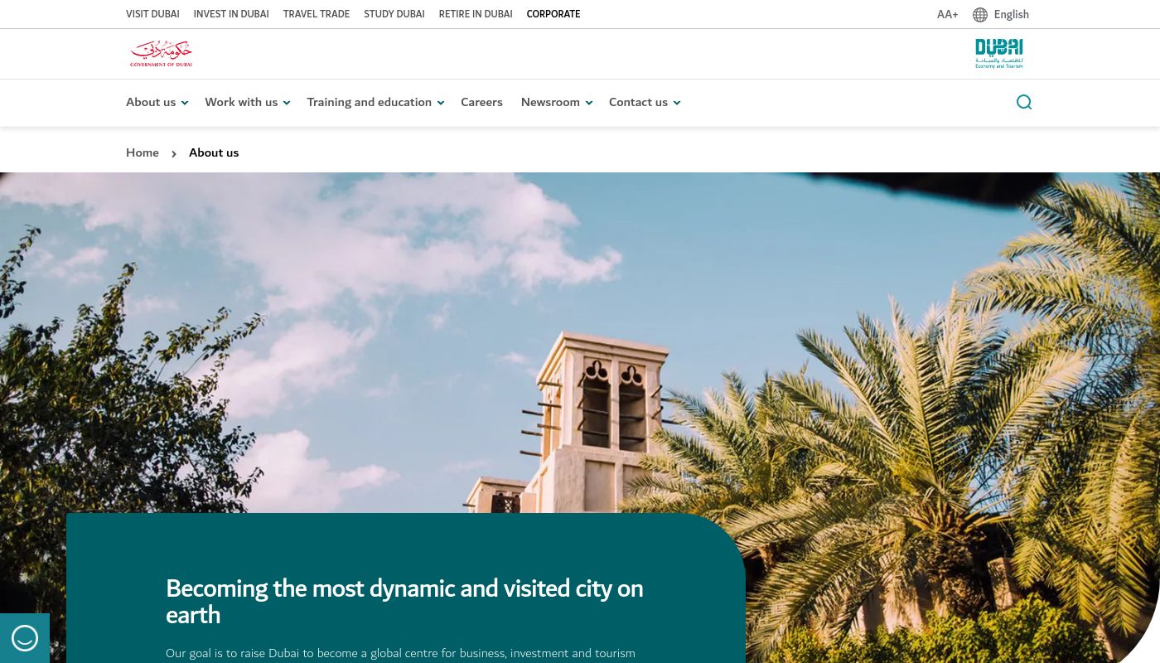Click the About us breadcrumb text

point(214,152)
